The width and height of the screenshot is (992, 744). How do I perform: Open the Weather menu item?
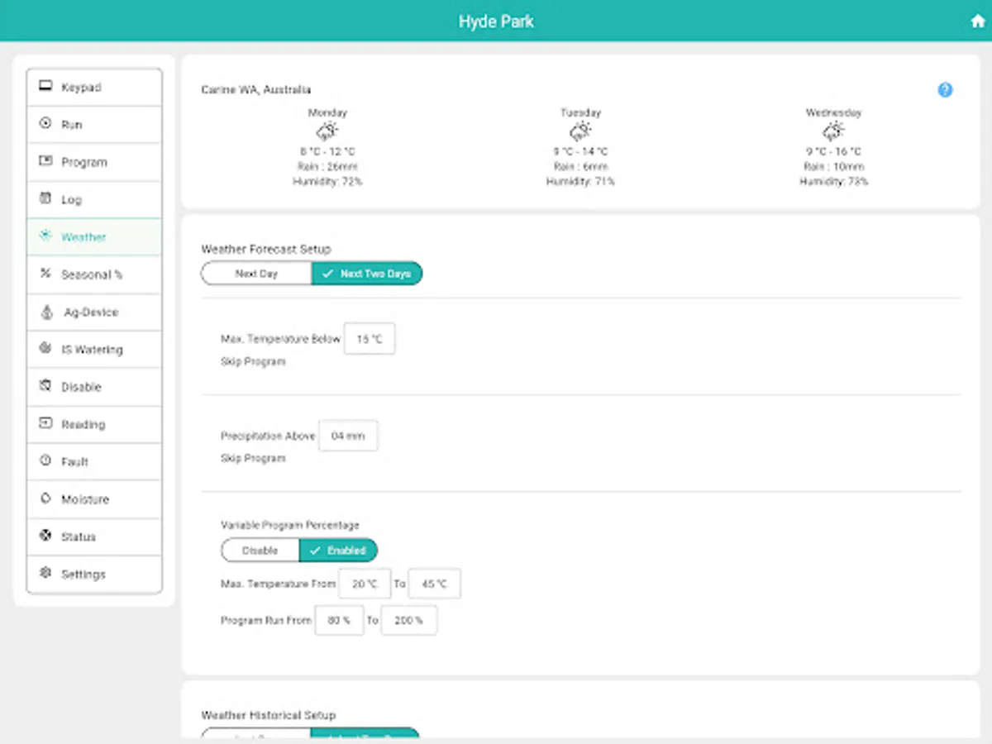click(x=83, y=236)
